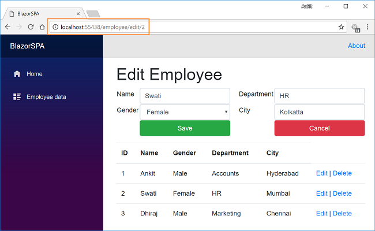The image size is (375, 231).
Task: Click the Home house icon in sidebar
Action: [17, 74]
